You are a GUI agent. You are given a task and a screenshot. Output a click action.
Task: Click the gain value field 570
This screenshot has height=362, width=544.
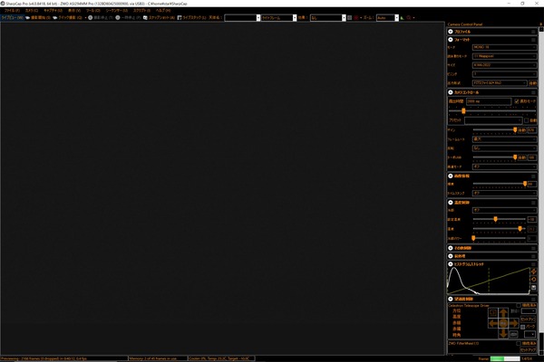point(532,130)
